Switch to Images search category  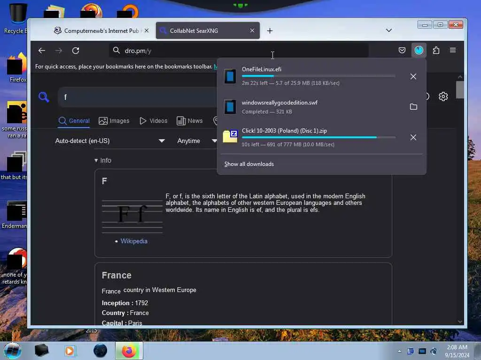114,121
